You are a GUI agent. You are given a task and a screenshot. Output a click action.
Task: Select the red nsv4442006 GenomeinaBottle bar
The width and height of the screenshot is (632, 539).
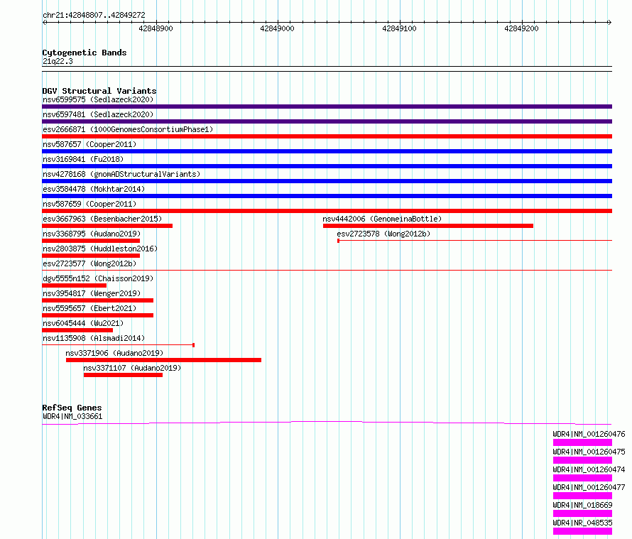pos(427,226)
